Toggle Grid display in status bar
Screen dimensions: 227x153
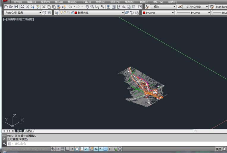[x=62, y=149]
